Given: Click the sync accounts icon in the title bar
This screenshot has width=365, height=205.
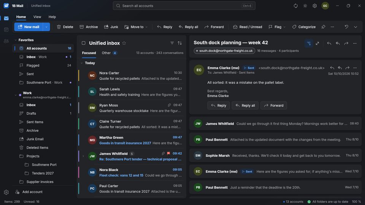Looking at the screenshot, I should click(296, 6).
